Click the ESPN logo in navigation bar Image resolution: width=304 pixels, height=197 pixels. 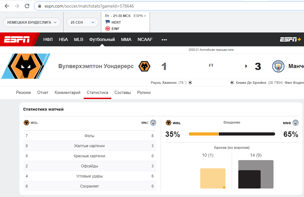tap(17, 39)
